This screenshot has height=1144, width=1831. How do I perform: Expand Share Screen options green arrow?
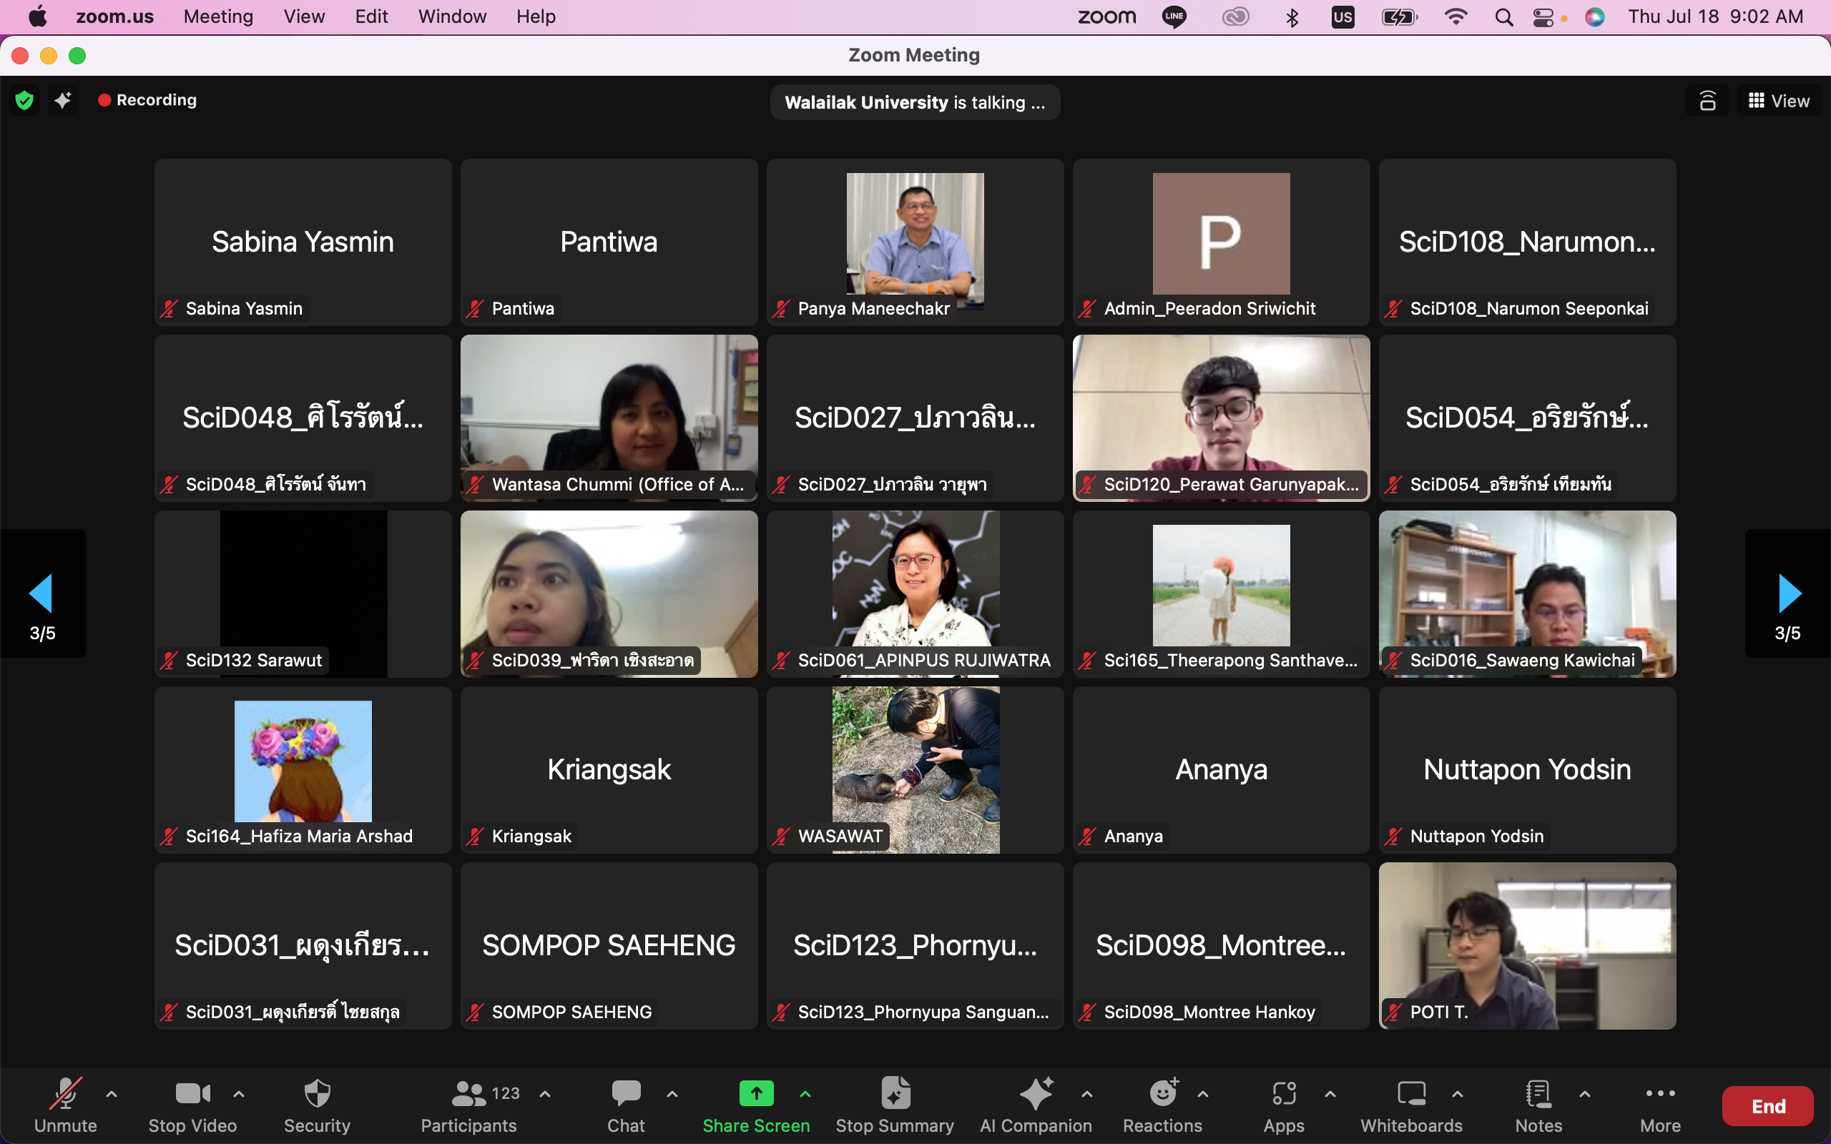pos(805,1094)
